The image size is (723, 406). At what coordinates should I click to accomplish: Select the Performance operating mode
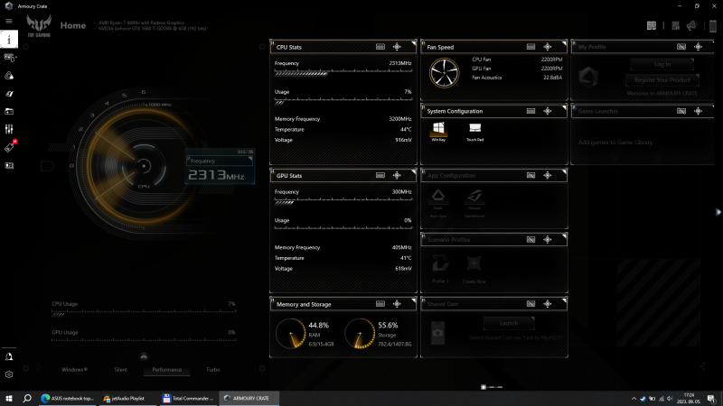(167, 370)
